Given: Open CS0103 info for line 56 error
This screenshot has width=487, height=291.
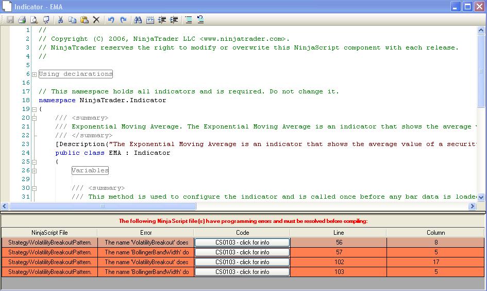Looking at the screenshot, I should tap(242, 242).
